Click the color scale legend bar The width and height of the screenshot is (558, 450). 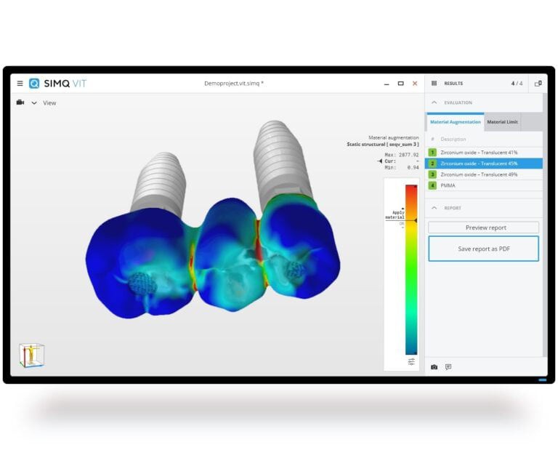pyautogui.click(x=411, y=270)
